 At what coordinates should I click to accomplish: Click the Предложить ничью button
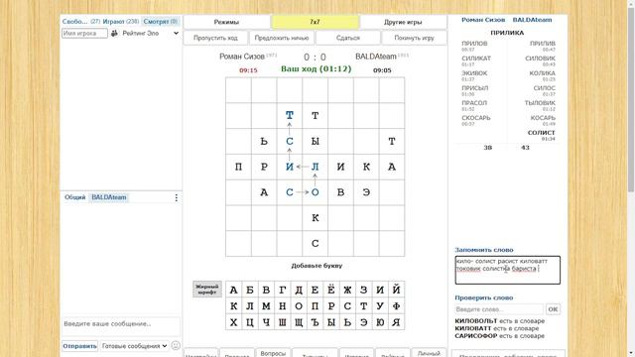282,38
